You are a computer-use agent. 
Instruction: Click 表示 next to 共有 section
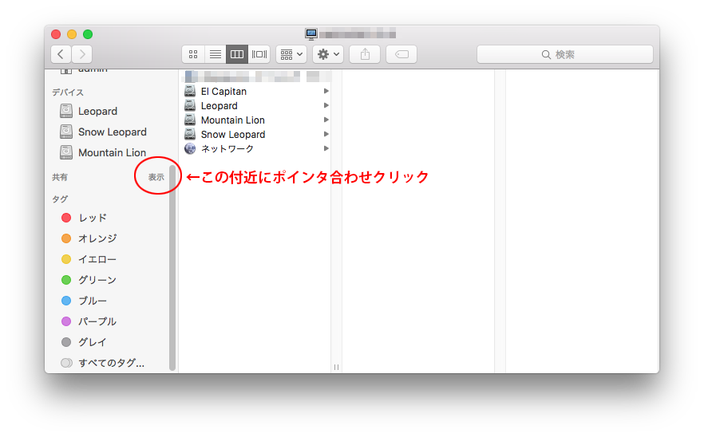[156, 177]
